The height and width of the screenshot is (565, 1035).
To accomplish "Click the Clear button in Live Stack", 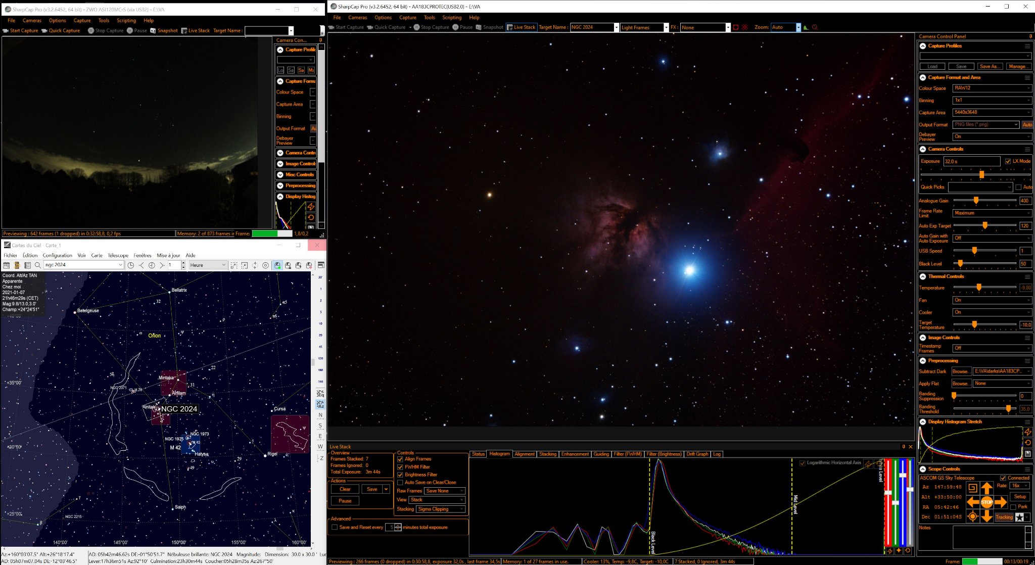I will [345, 489].
